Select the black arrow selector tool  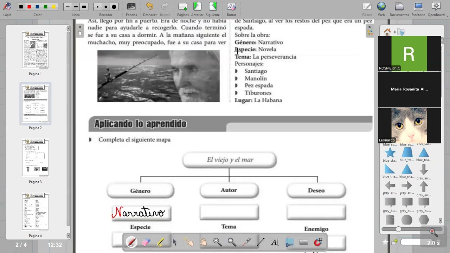click(175, 242)
